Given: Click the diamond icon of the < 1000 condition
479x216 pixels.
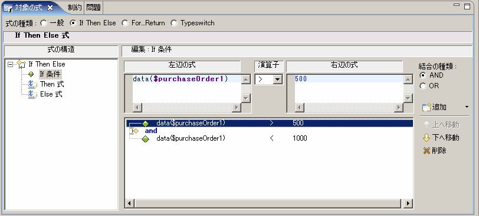Looking at the screenshot, I should pos(145,139).
